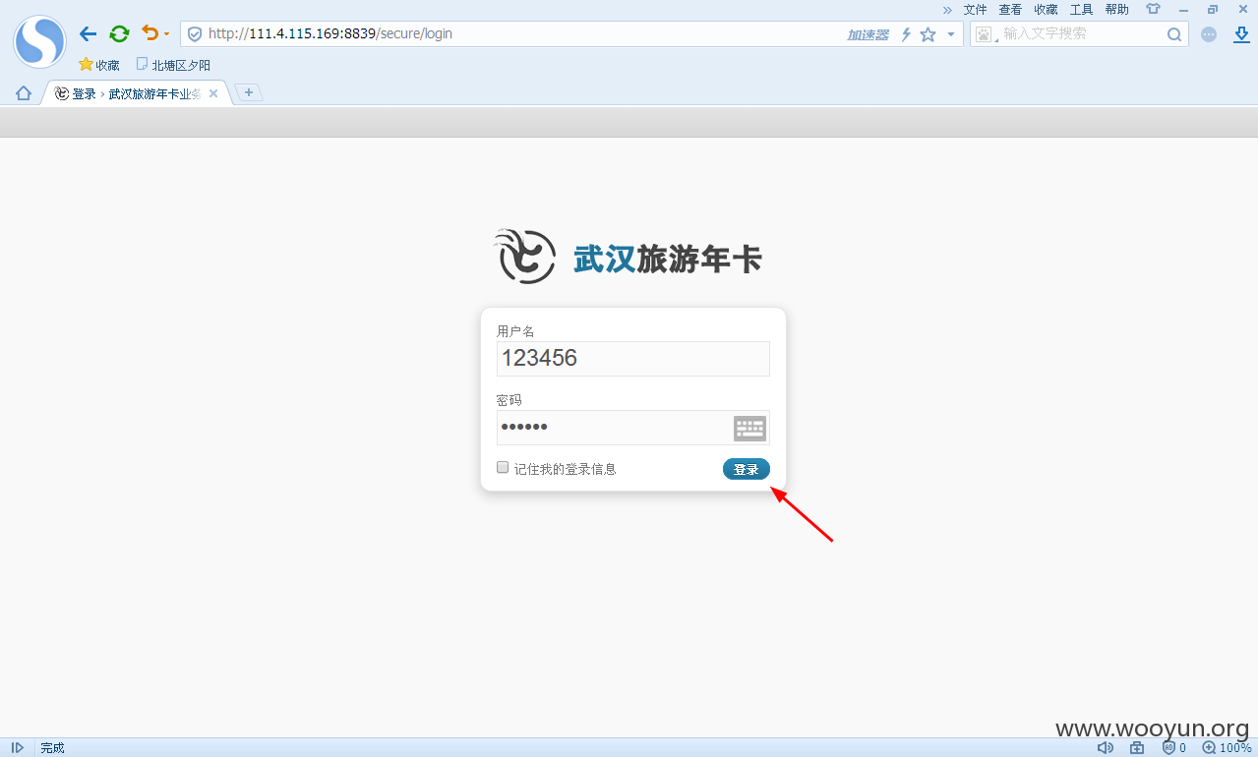Viewport: 1258px width, 757px height.
Task: Open the 100% zoom control
Action: pos(1227,748)
